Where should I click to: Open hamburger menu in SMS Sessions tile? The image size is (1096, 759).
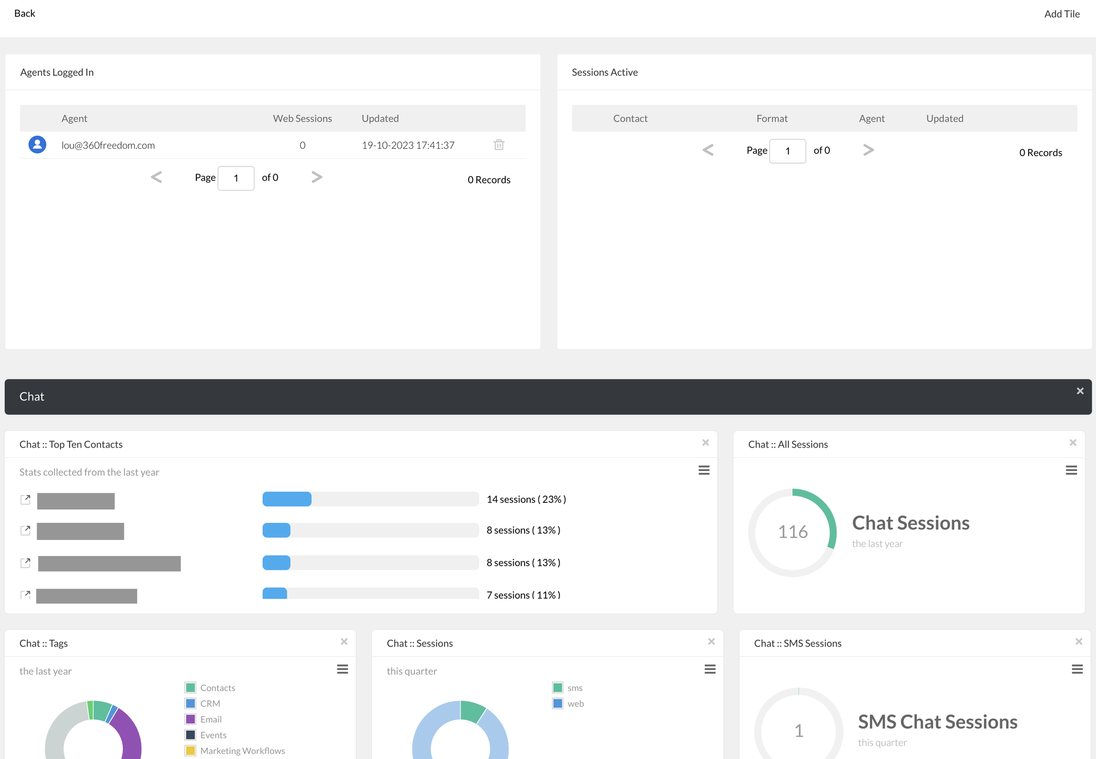[1077, 669]
